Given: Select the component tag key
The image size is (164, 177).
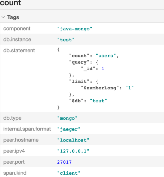Looking at the screenshot, I should tap(17, 28).
